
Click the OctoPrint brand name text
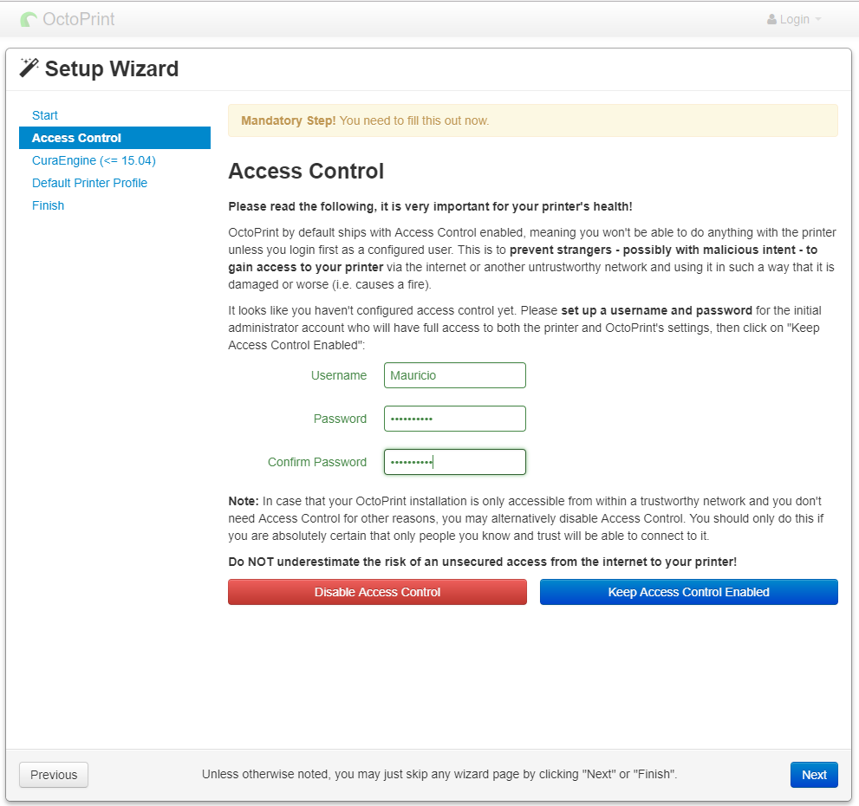click(x=80, y=19)
